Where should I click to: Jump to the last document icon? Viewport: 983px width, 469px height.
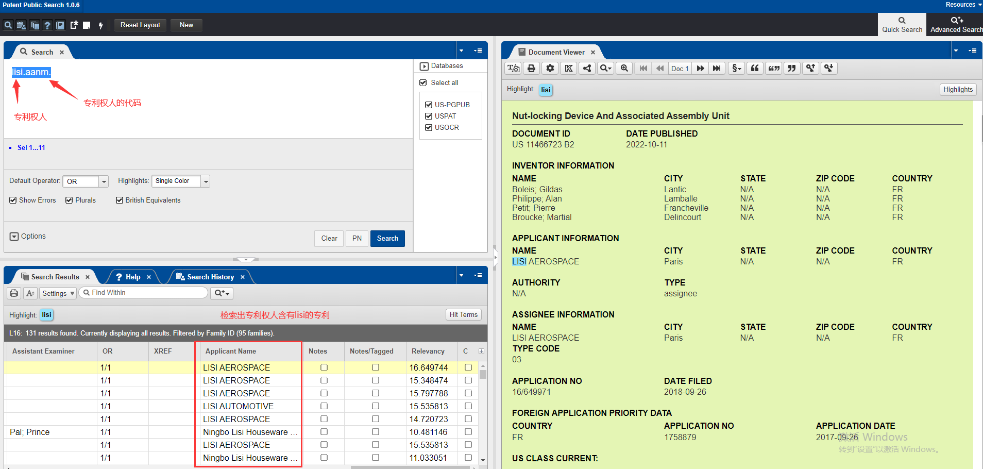point(717,69)
